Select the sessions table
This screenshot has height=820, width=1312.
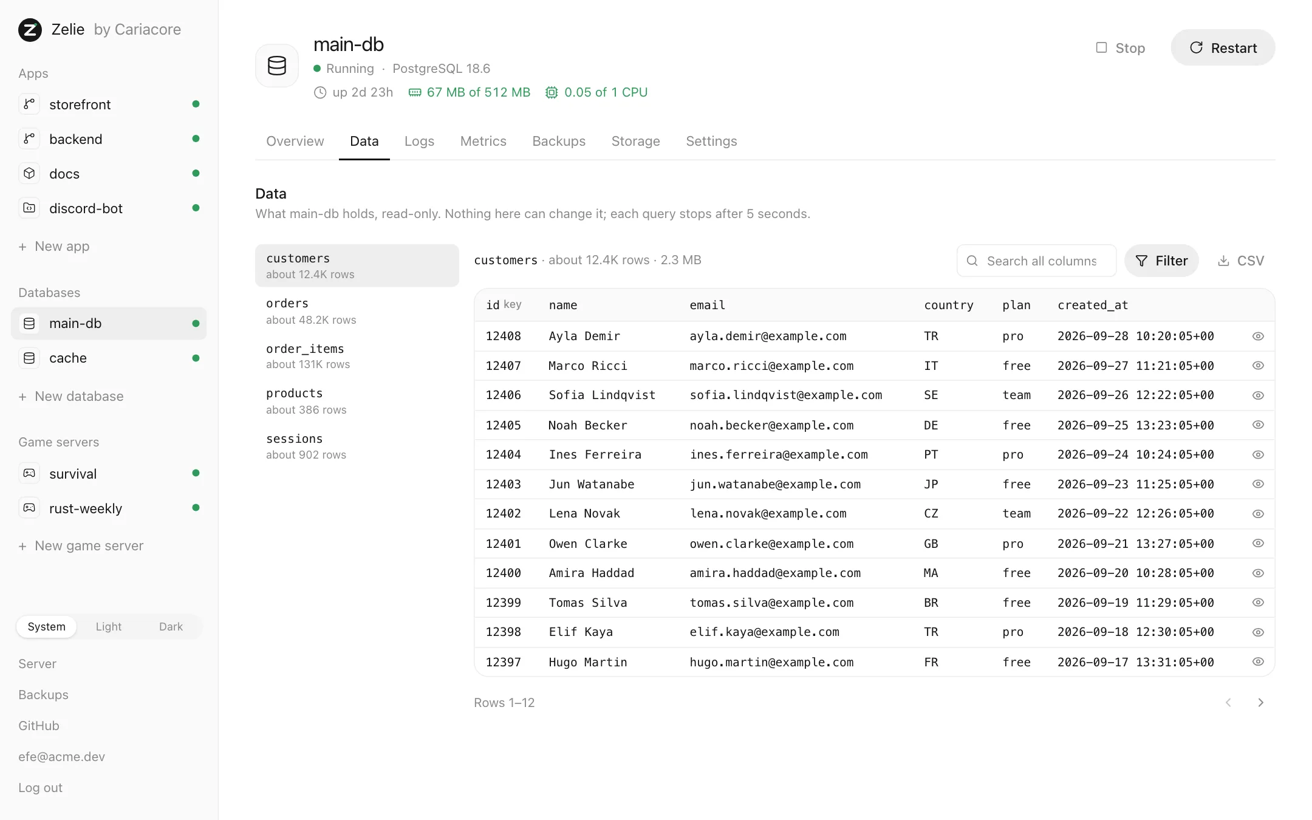pos(357,446)
